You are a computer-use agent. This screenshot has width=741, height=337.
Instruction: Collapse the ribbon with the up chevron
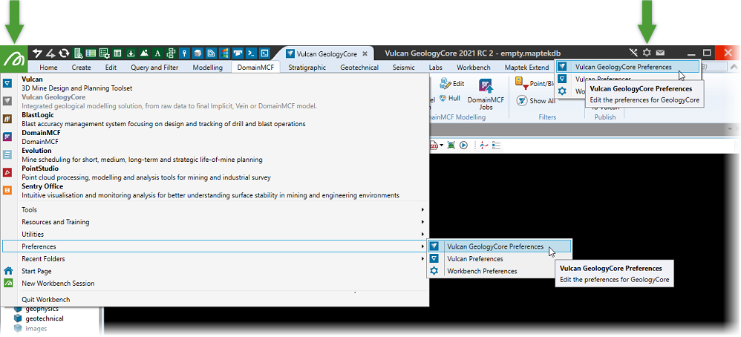click(734, 68)
